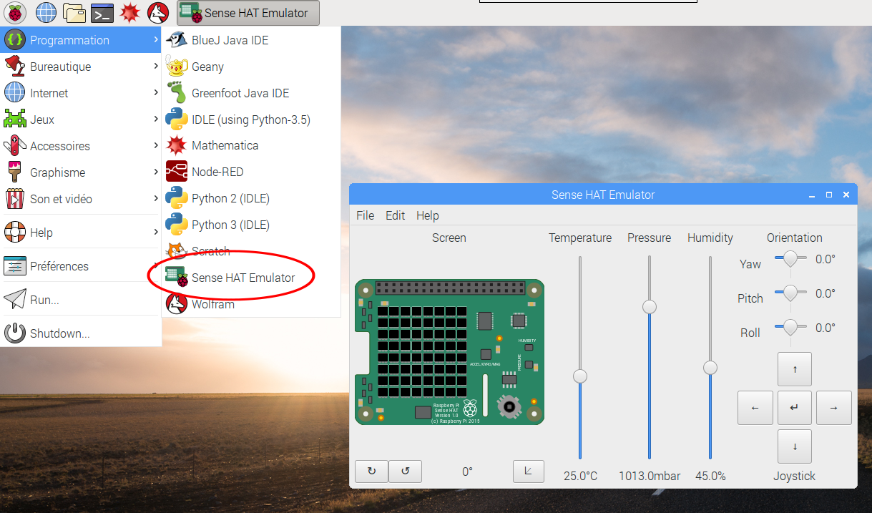Screen dimensions: 872x513
Task: Click the joystick enter (middle) button
Action: tap(795, 408)
